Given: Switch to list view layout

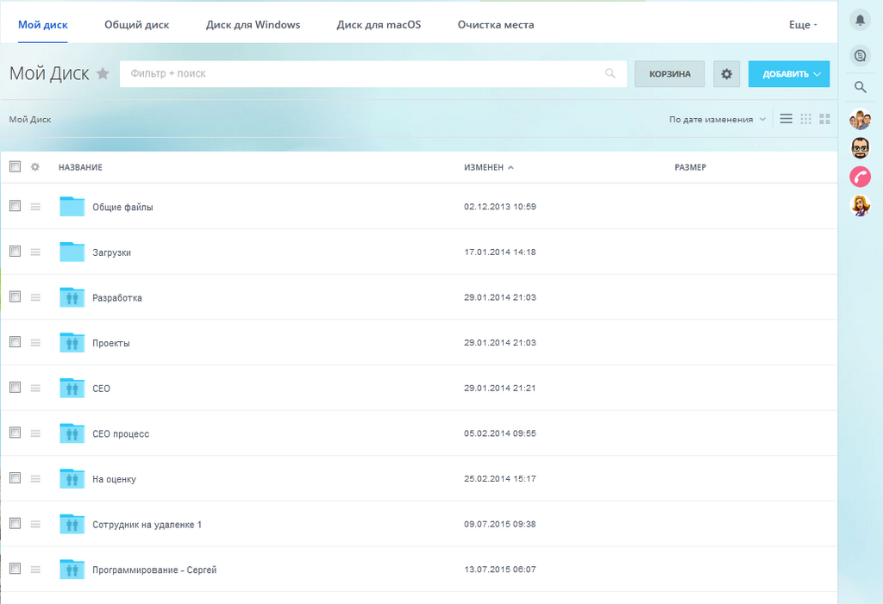Looking at the screenshot, I should coord(786,119).
